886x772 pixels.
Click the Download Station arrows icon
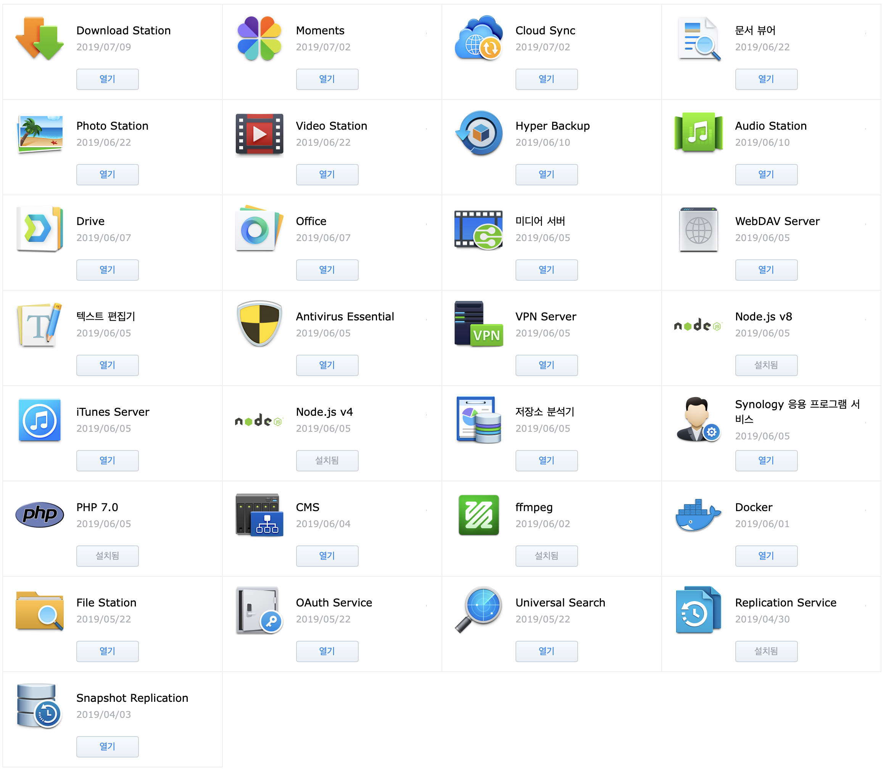tap(40, 39)
